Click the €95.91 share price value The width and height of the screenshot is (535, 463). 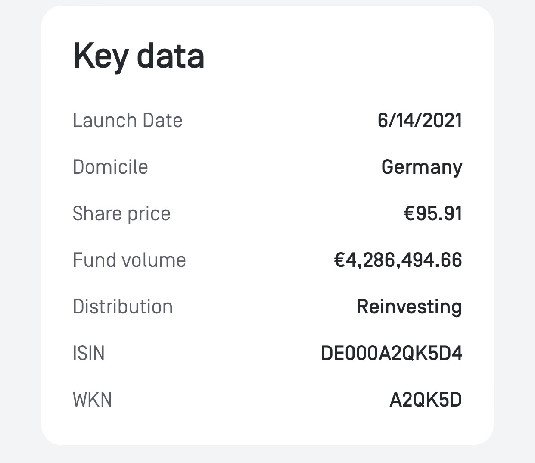tap(433, 213)
